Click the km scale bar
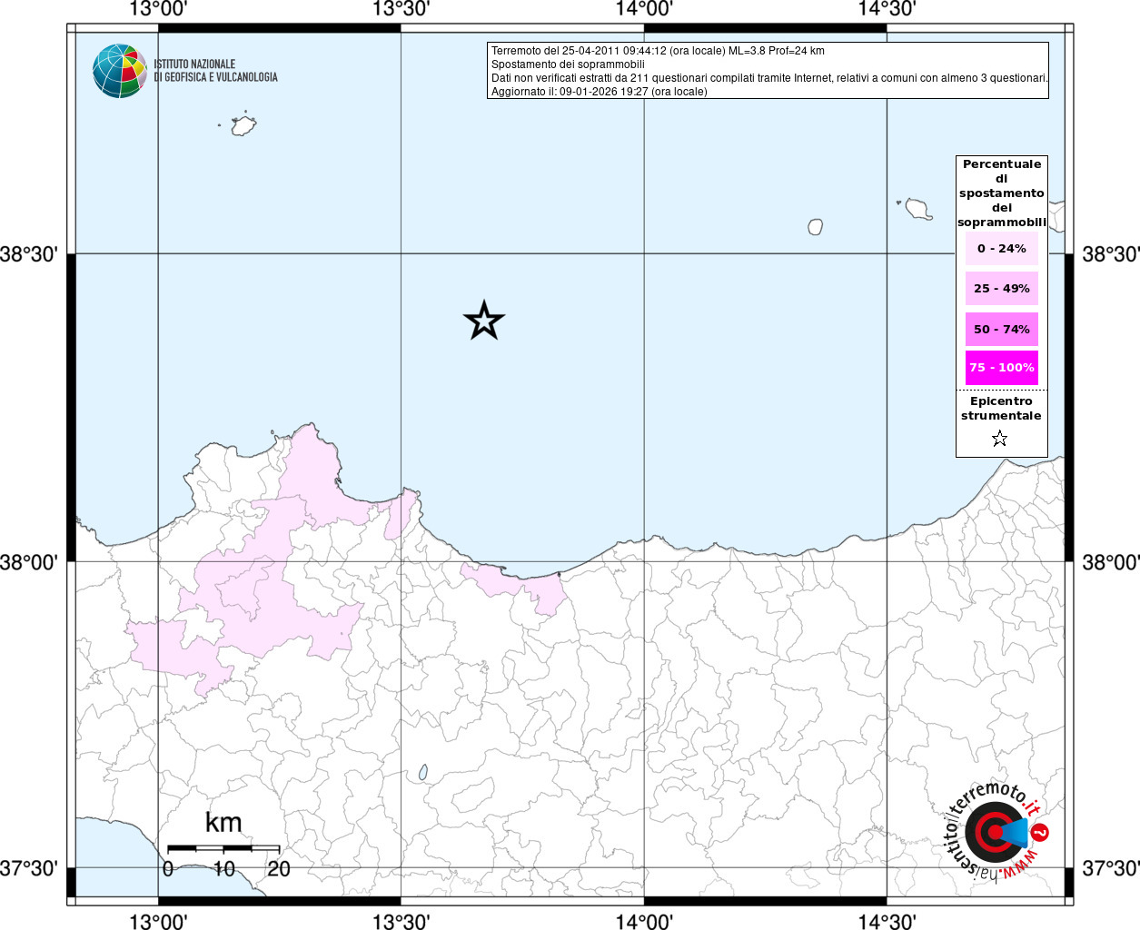 pyautogui.click(x=223, y=848)
